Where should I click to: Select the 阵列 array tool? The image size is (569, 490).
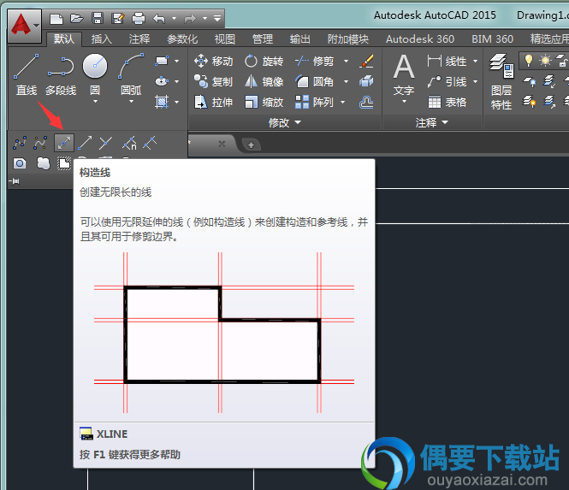click(x=314, y=103)
